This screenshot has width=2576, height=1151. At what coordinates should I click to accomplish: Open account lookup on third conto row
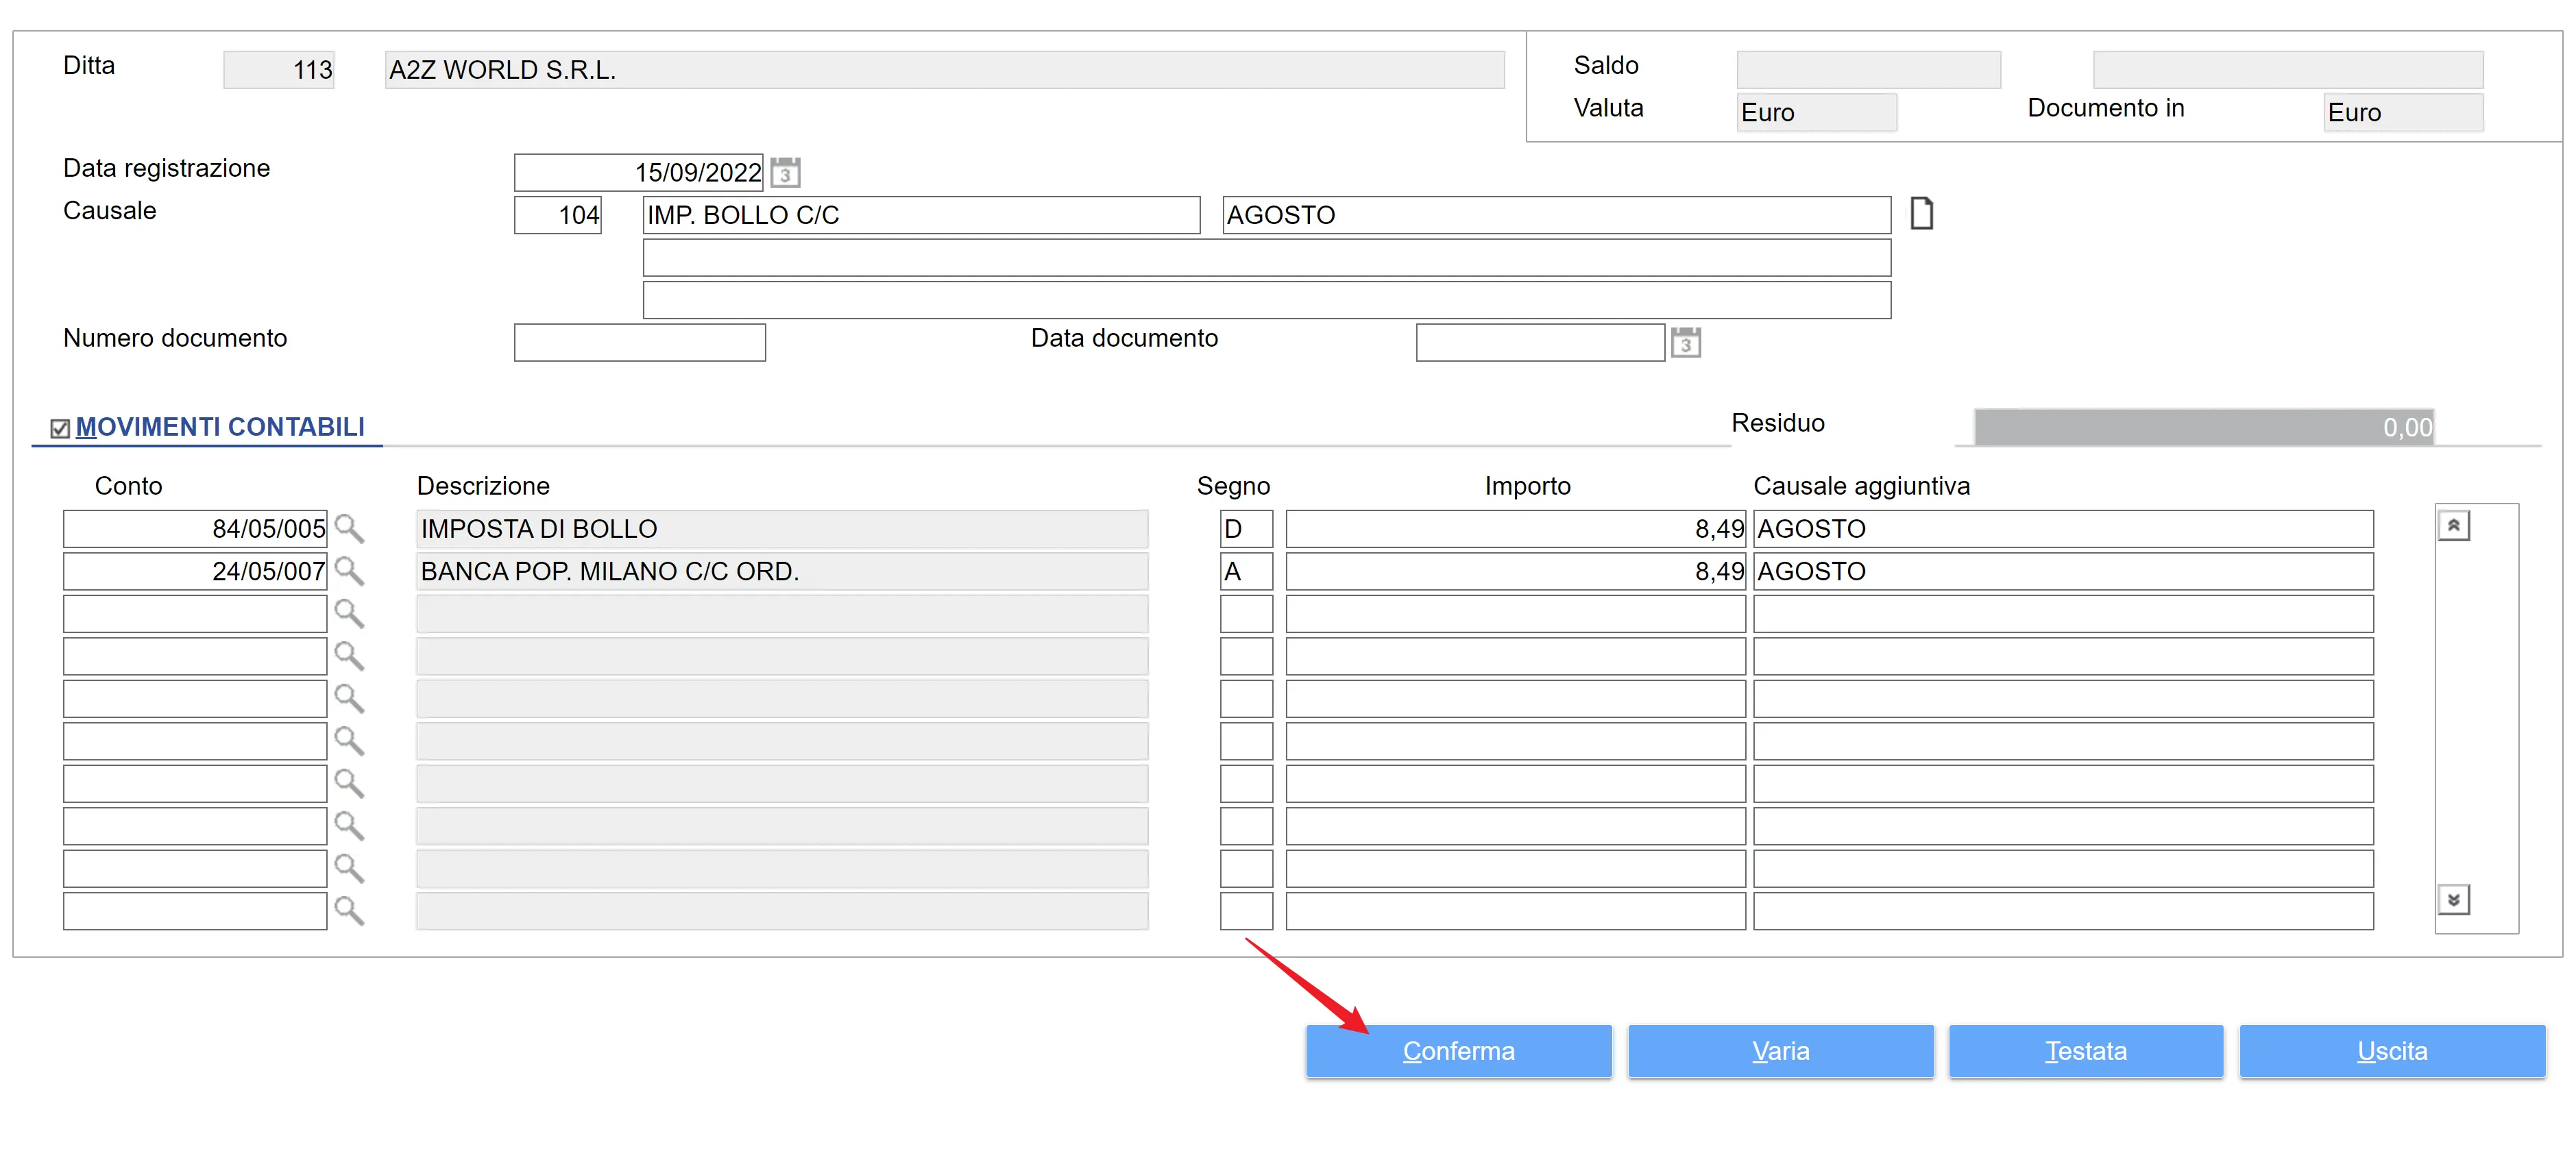point(349,613)
